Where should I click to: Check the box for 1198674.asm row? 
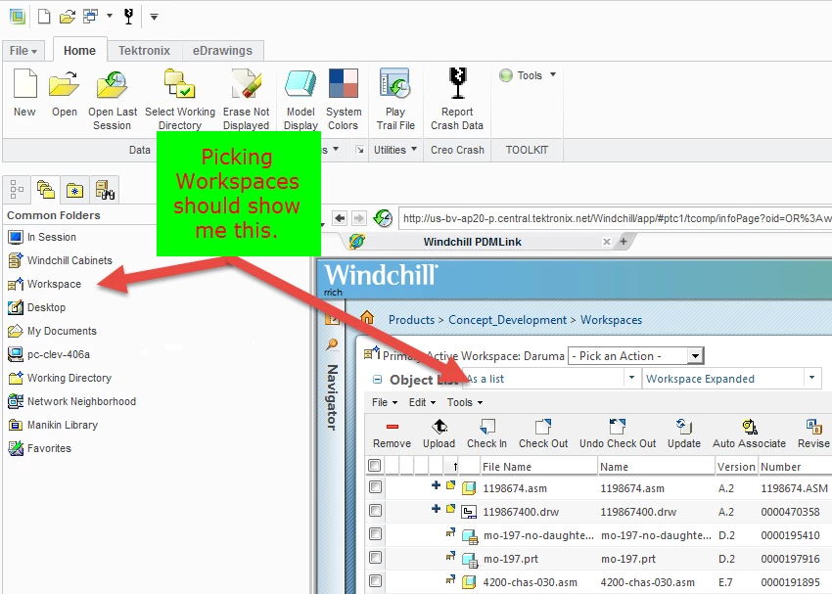[375, 487]
